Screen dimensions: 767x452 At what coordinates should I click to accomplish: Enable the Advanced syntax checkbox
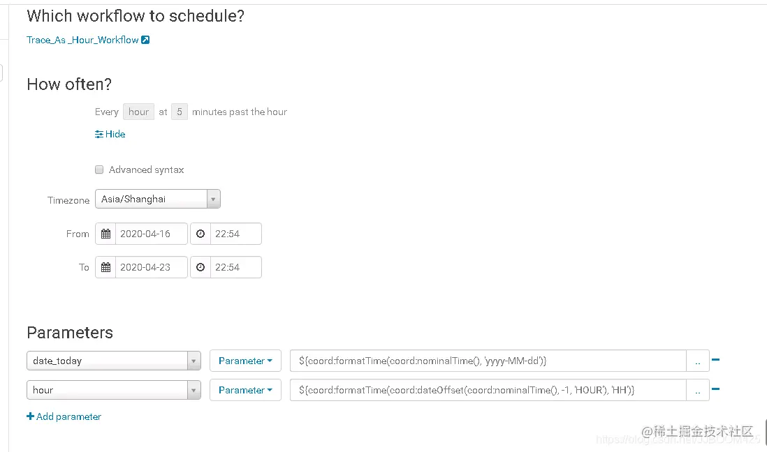pos(99,169)
